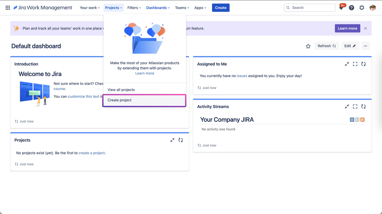The width and height of the screenshot is (382, 214).
Task: Click the Jira Work Management logo
Action: (x=42, y=8)
